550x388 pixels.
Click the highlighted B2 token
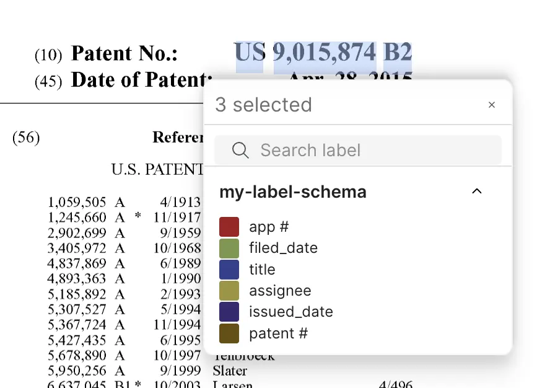[x=398, y=53]
